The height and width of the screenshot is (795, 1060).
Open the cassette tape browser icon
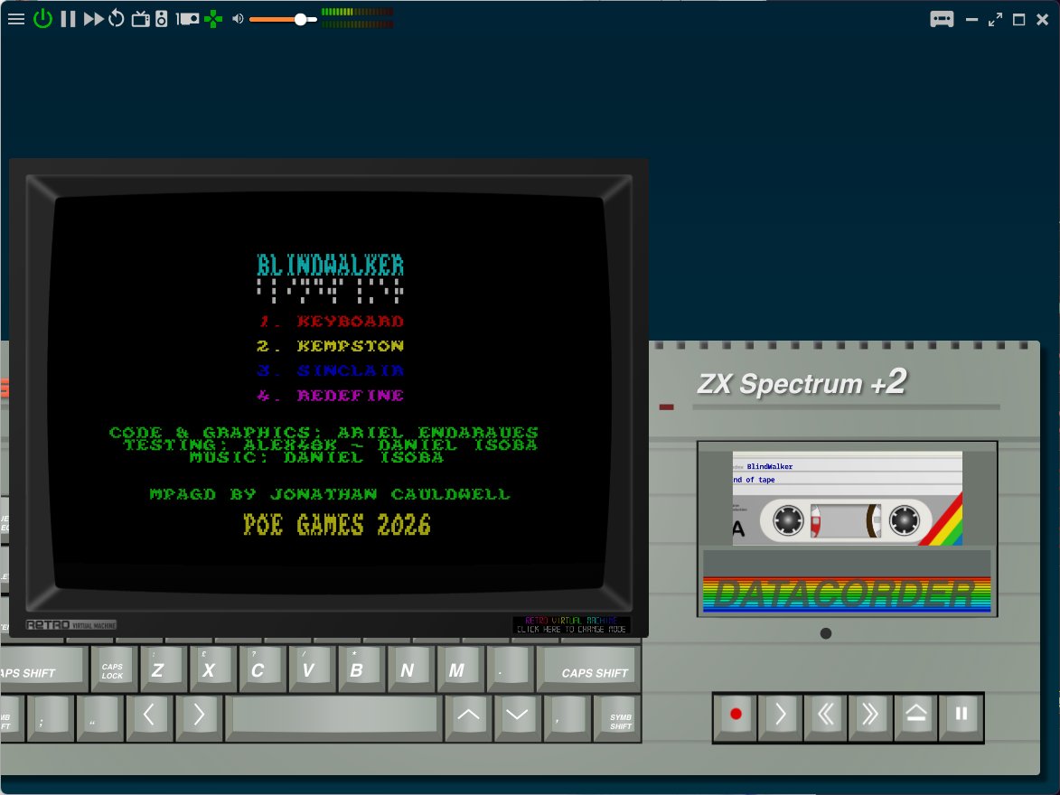pyautogui.click(x=942, y=19)
